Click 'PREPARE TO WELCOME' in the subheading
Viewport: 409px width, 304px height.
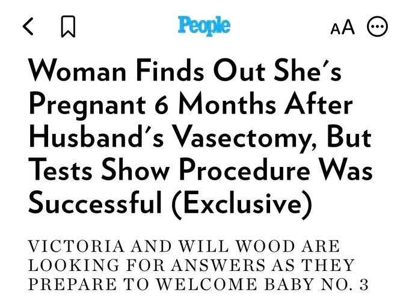point(143,284)
